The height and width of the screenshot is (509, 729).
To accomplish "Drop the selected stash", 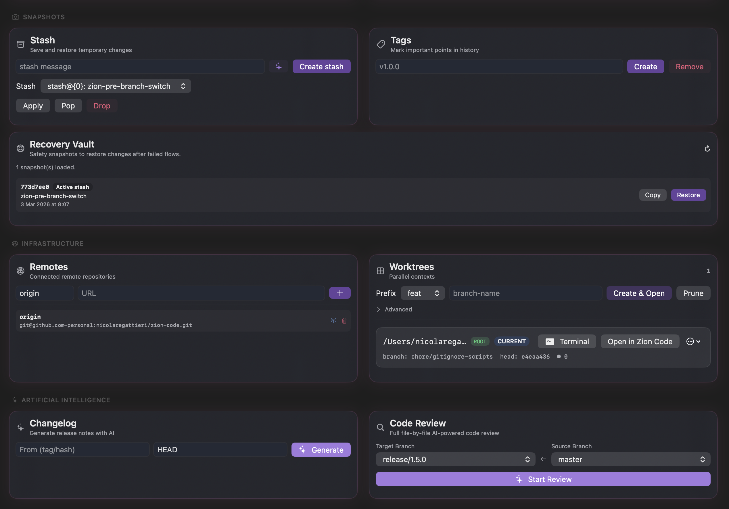I will tap(101, 106).
